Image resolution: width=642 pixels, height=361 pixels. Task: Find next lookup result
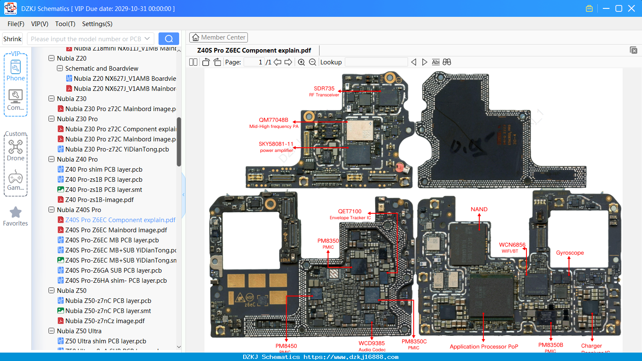(x=424, y=62)
